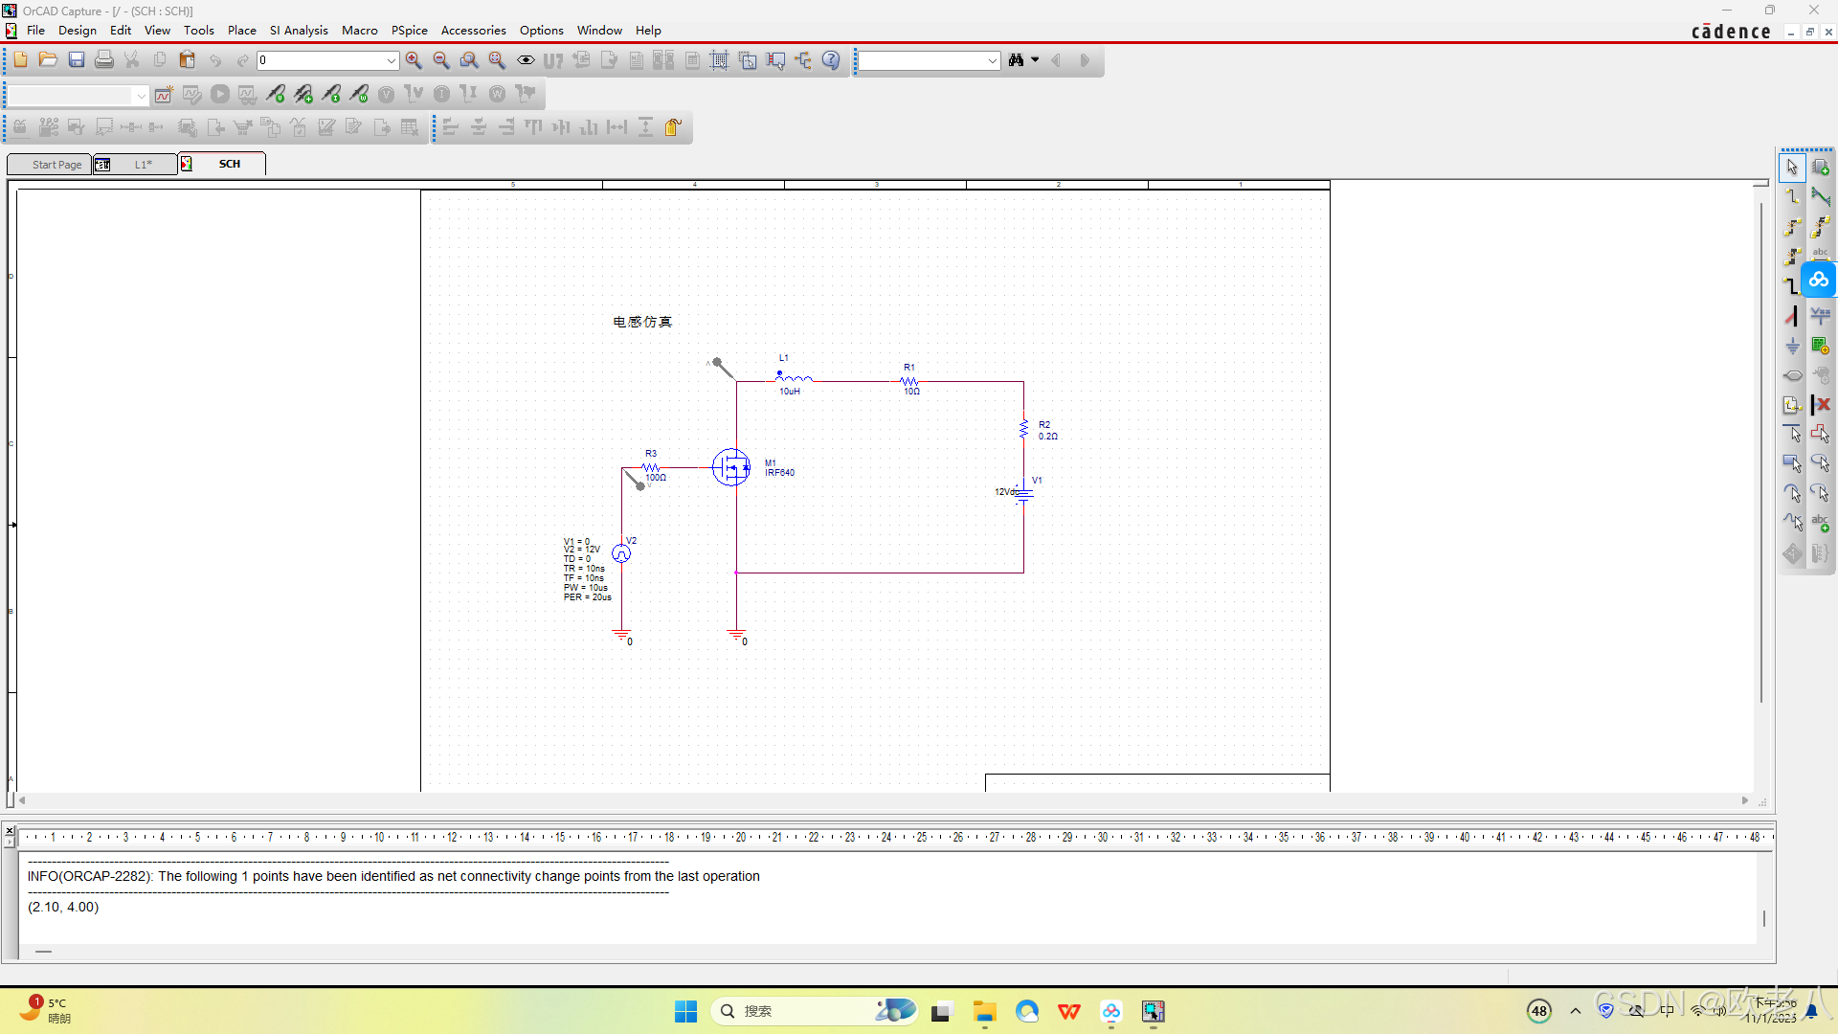1838x1034 pixels.
Task: Click the Save document icon
Action: 77,60
